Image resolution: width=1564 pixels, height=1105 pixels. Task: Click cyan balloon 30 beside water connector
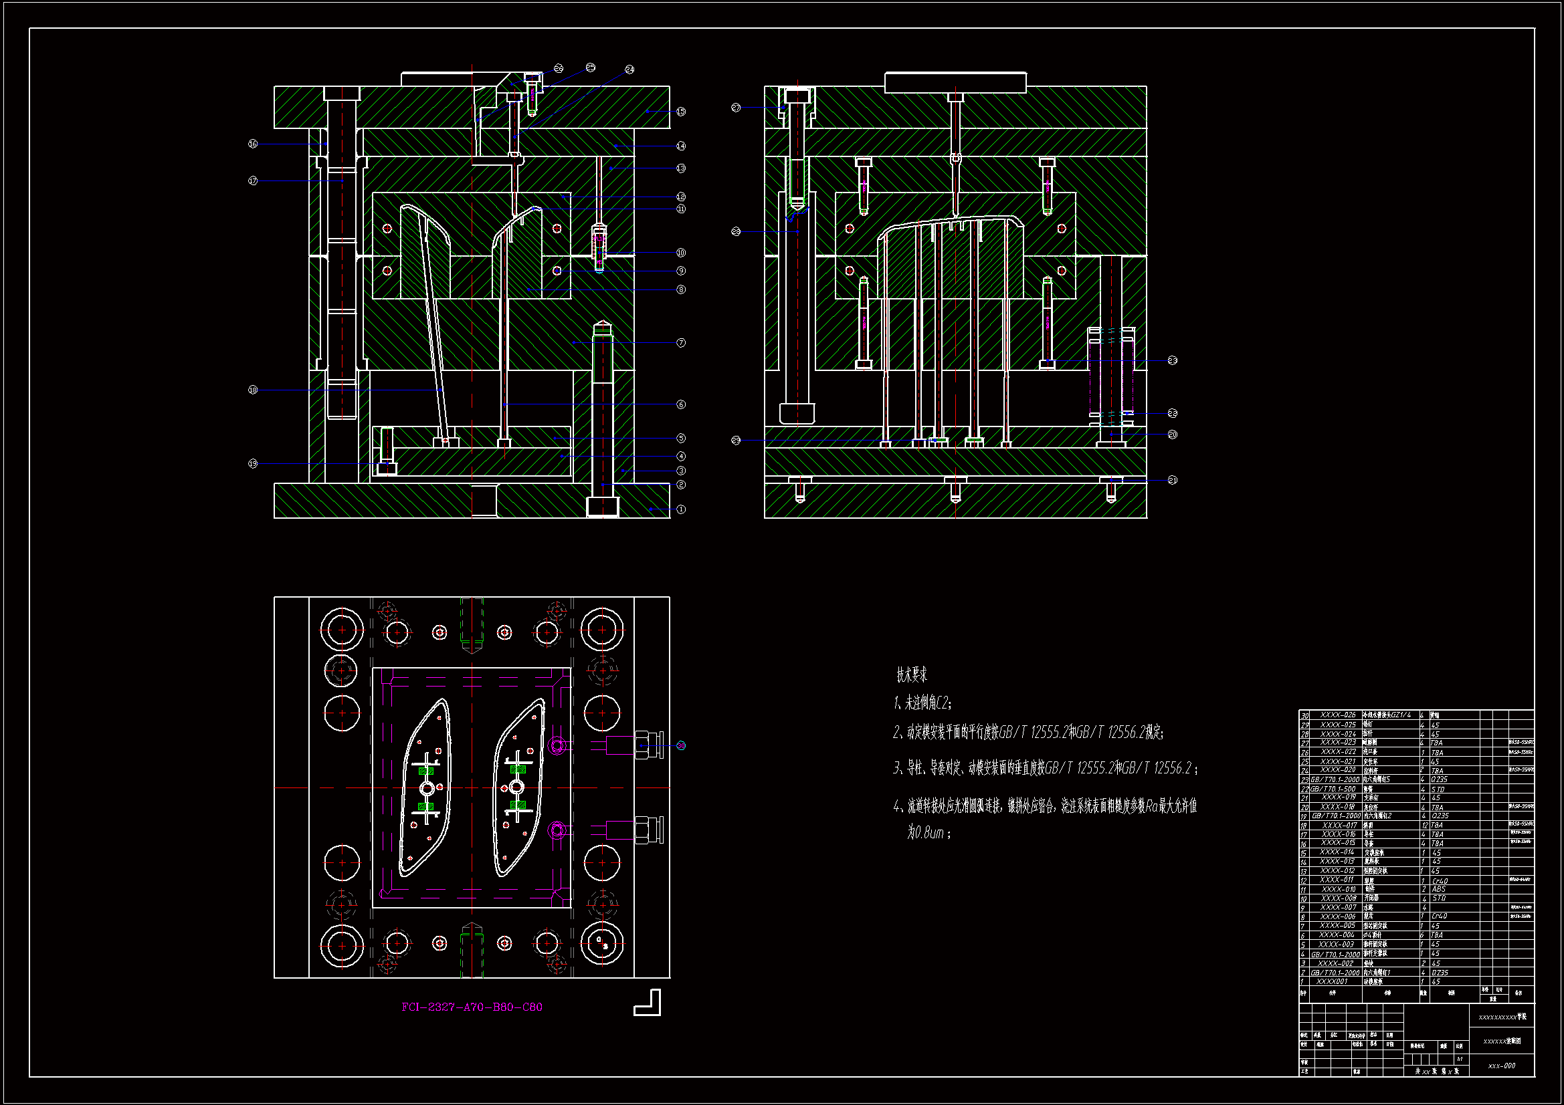pos(680,746)
